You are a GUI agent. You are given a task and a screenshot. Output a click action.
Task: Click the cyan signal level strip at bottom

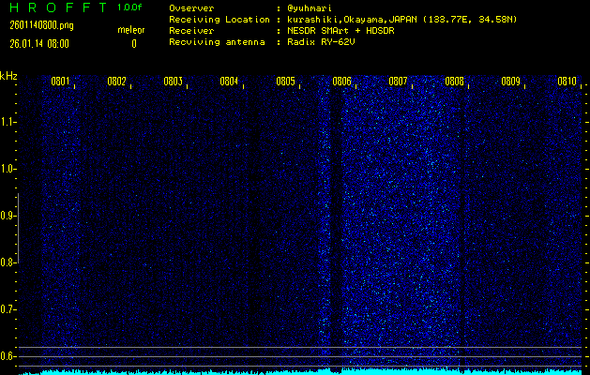click(x=300, y=371)
